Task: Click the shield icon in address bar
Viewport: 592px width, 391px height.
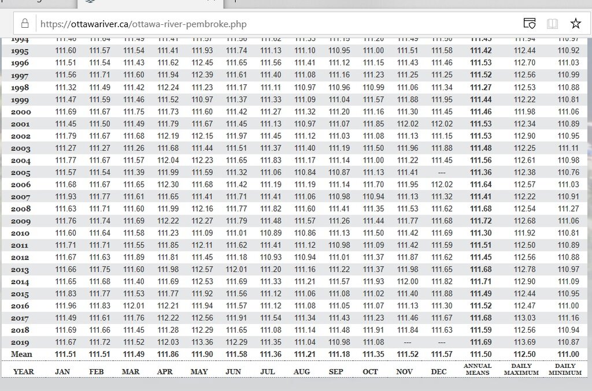Action: click(x=529, y=24)
